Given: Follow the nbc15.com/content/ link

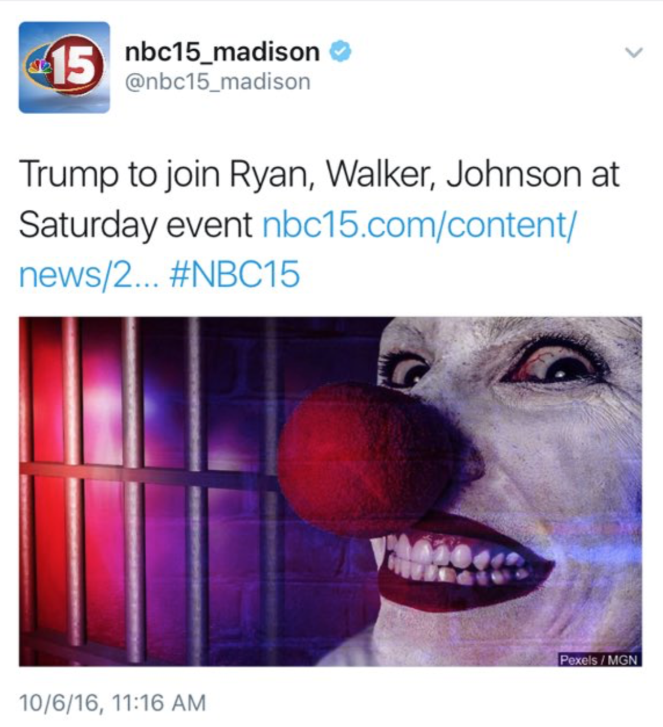Looking at the screenshot, I should (420, 224).
